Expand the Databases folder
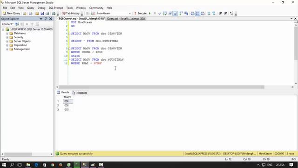This screenshot has height=168, width=298. [7, 33]
